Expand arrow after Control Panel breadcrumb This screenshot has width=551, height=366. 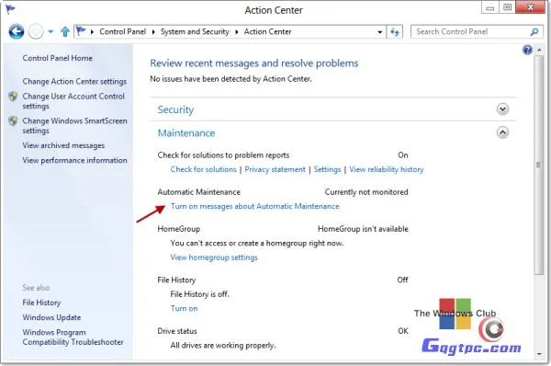click(x=153, y=32)
